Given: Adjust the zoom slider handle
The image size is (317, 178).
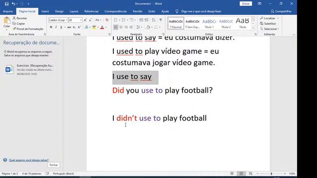Looking at the screenshot, I should (x=271, y=174).
